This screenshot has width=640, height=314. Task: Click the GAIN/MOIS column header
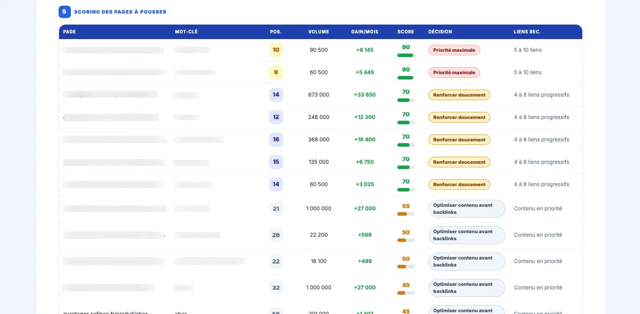coord(365,32)
